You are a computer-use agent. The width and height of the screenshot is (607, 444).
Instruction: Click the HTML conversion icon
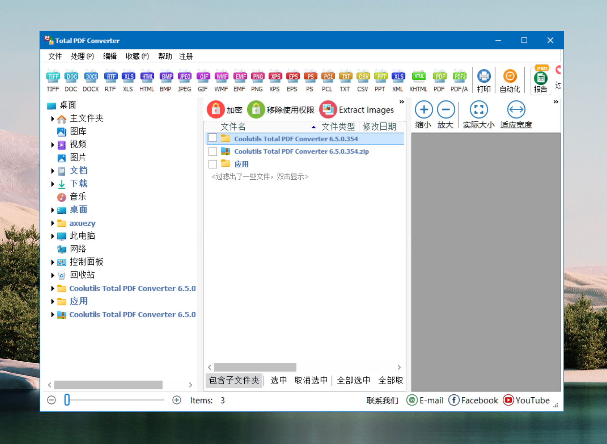[147, 80]
